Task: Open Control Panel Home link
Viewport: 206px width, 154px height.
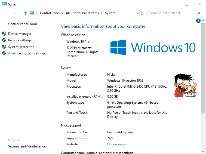Action: coord(23,24)
